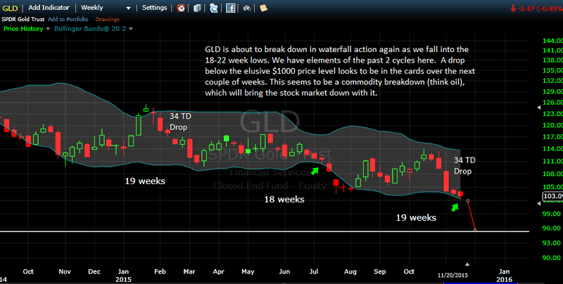Open the sticky note icon
563x284 pixels.
(263, 8)
